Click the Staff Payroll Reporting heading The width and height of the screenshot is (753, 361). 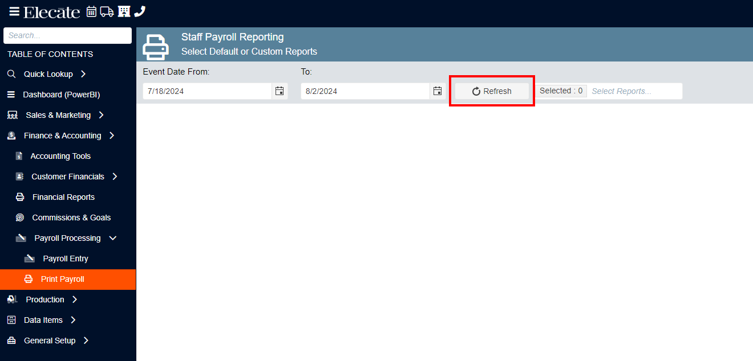[x=233, y=37]
